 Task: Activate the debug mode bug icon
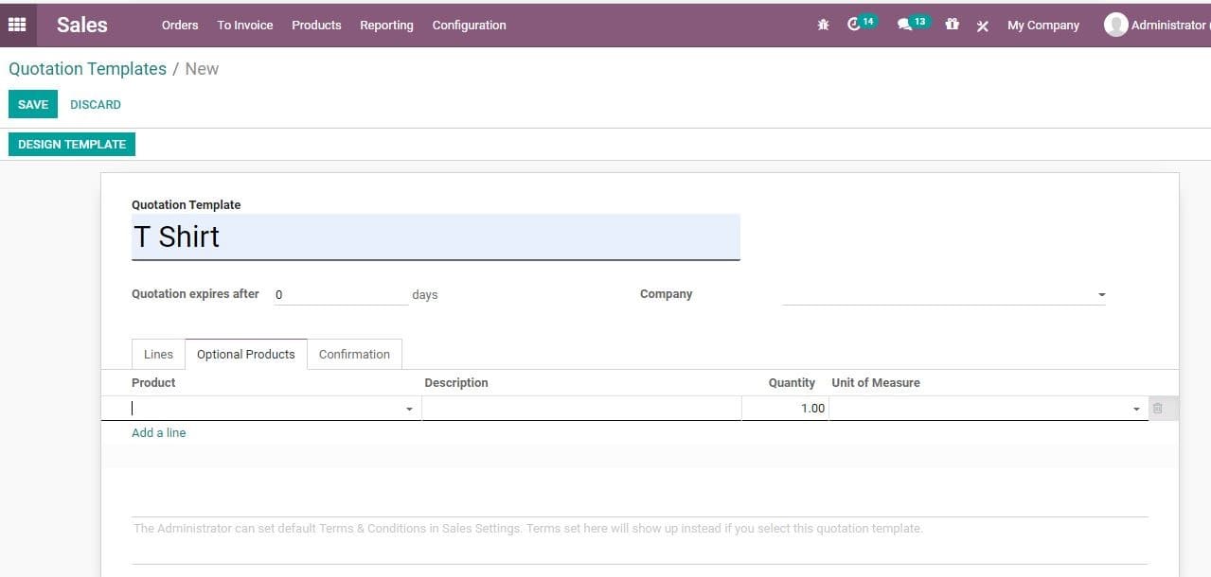click(823, 25)
